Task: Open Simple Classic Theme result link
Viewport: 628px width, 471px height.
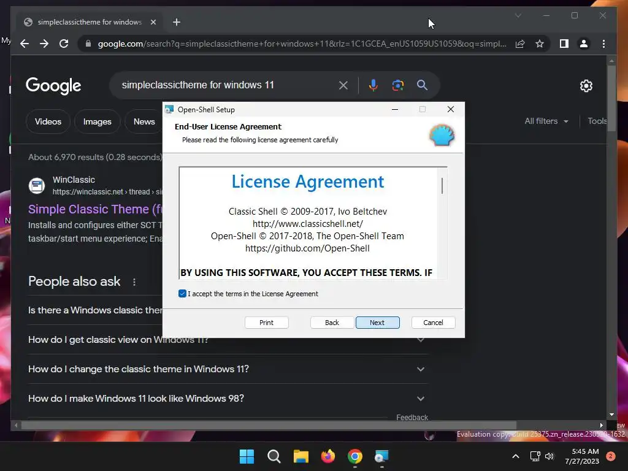Action: pos(95,210)
